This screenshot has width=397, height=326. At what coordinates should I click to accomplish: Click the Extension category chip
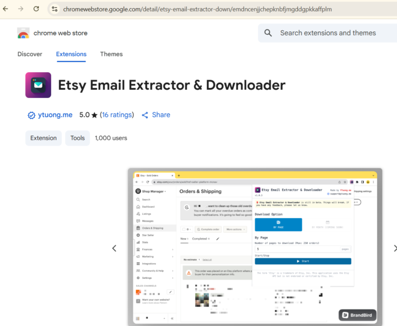(x=44, y=138)
